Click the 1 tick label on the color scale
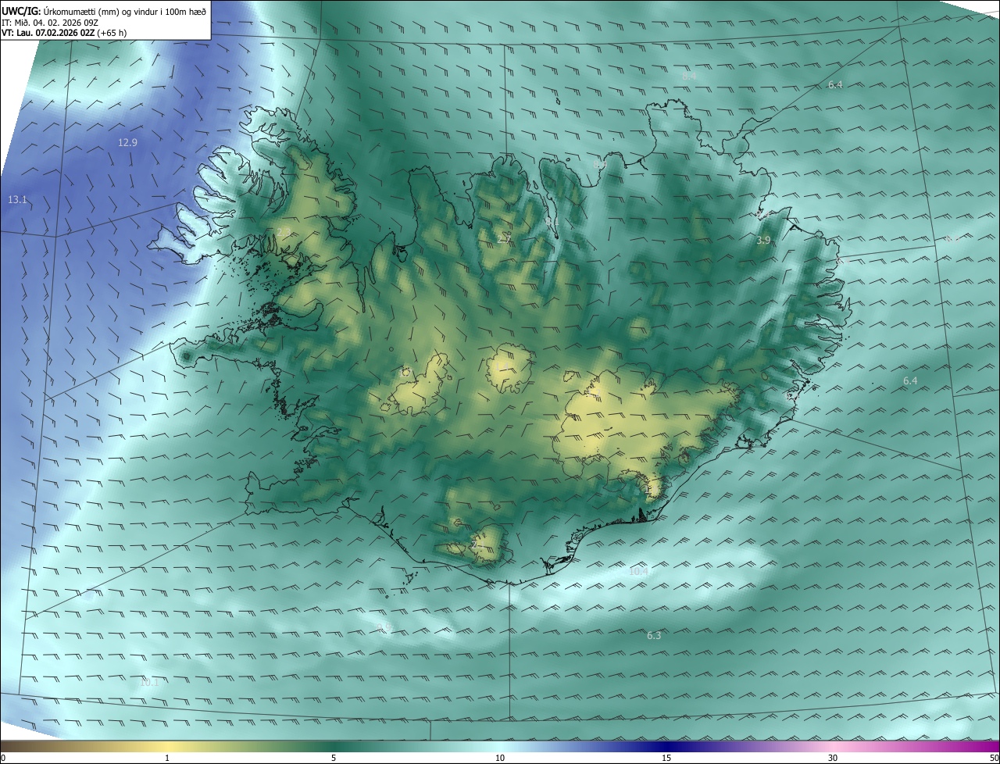1000x764 pixels. click(167, 758)
